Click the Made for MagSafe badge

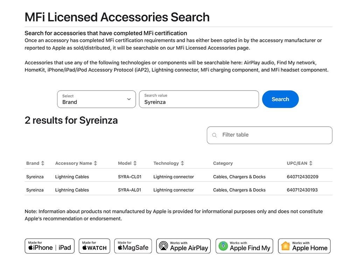click(133, 246)
